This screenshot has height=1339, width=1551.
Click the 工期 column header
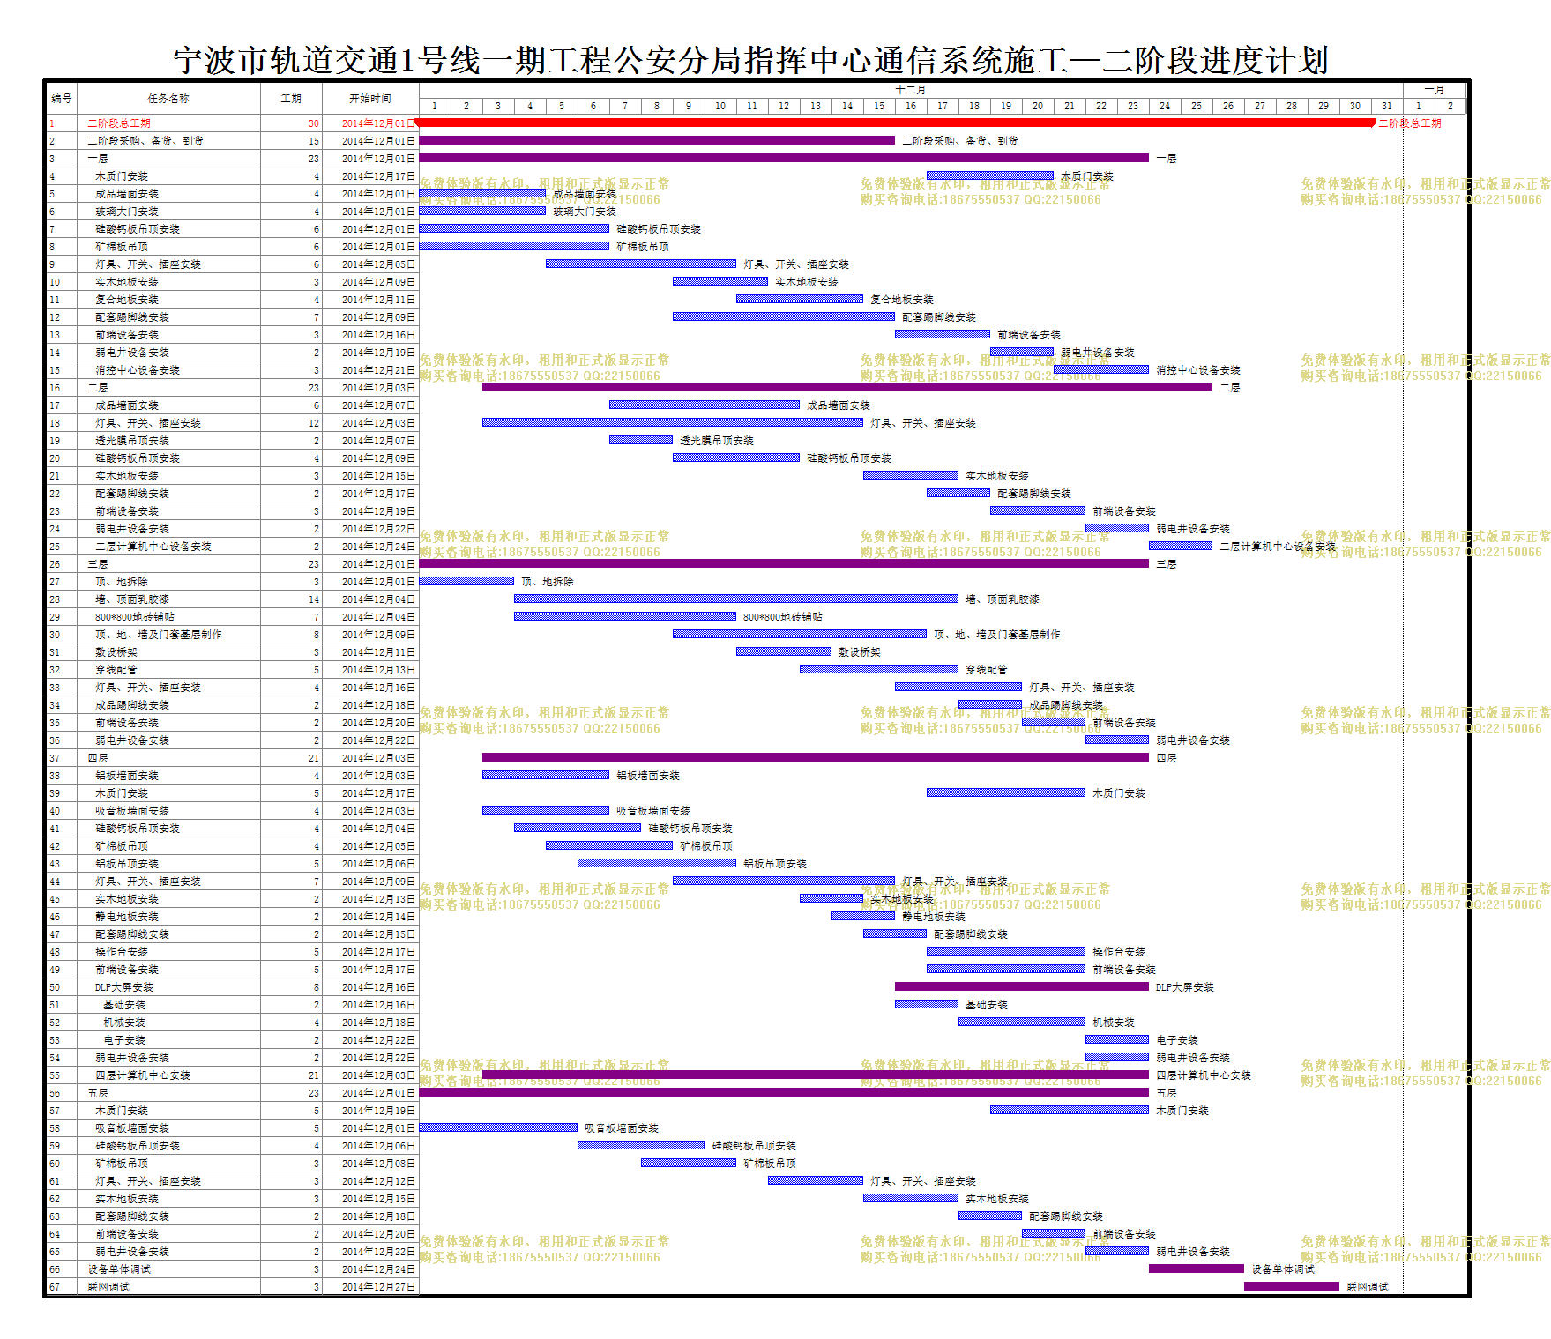coord(291,99)
